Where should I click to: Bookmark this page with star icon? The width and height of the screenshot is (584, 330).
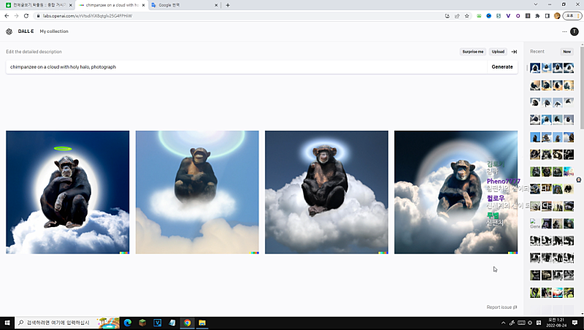tap(466, 16)
